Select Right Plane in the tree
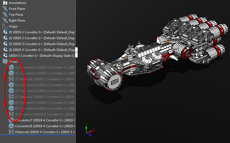 coord(17,20)
